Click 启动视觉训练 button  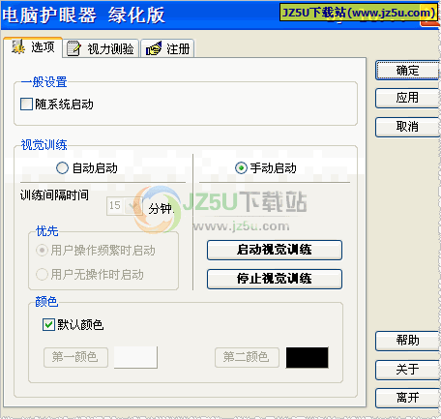click(x=275, y=250)
